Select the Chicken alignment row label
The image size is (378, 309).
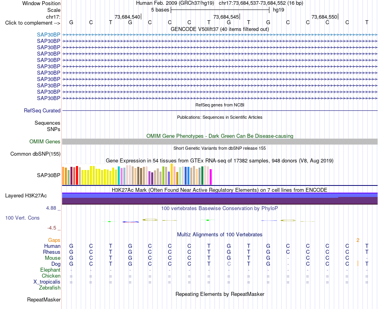(x=51, y=276)
